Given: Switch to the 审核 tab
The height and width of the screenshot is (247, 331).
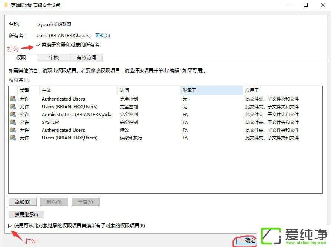Looking at the screenshot, I should [53, 57].
